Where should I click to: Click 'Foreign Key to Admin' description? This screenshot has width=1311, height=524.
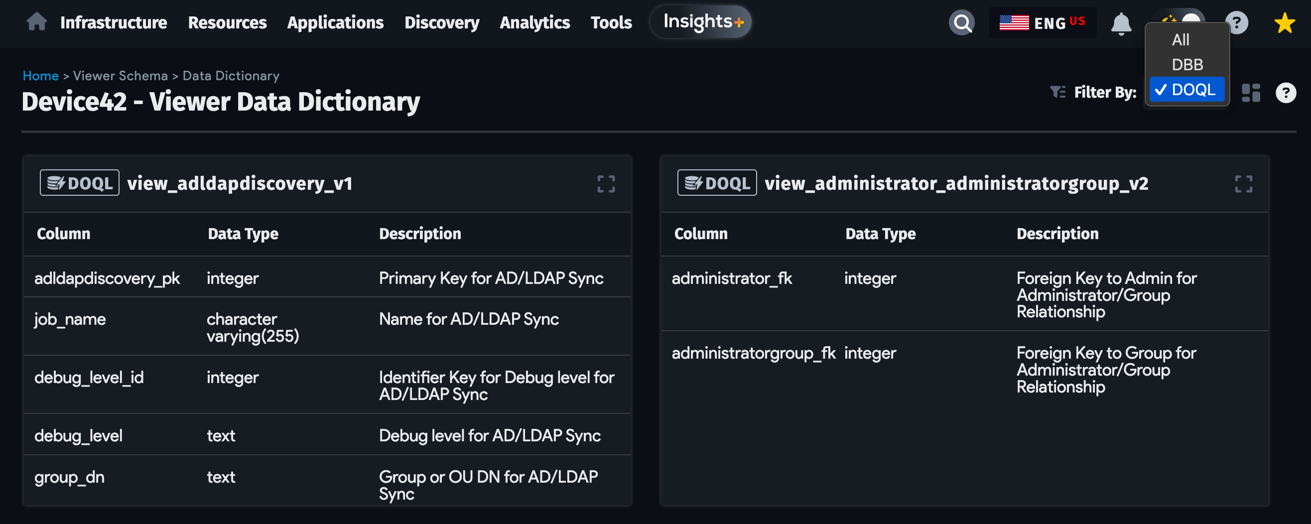[1106, 294]
